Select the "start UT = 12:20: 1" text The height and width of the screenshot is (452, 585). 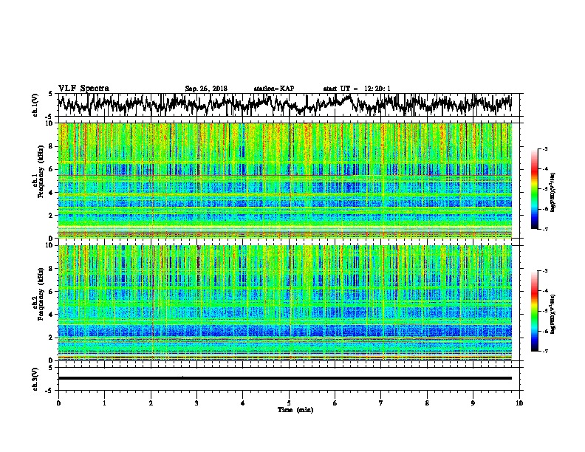[x=357, y=89]
